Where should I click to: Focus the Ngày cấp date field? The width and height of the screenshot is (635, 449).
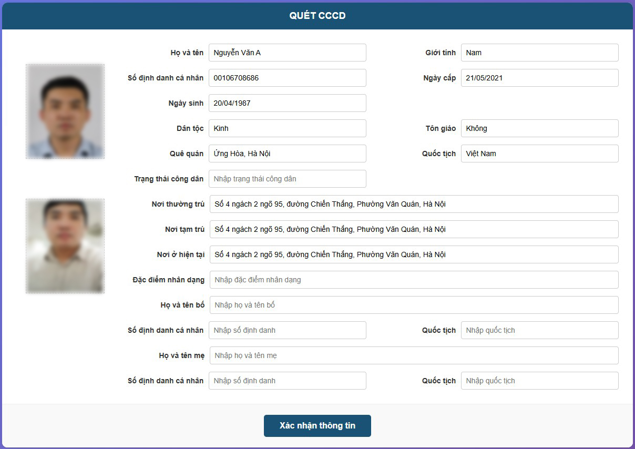539,78
